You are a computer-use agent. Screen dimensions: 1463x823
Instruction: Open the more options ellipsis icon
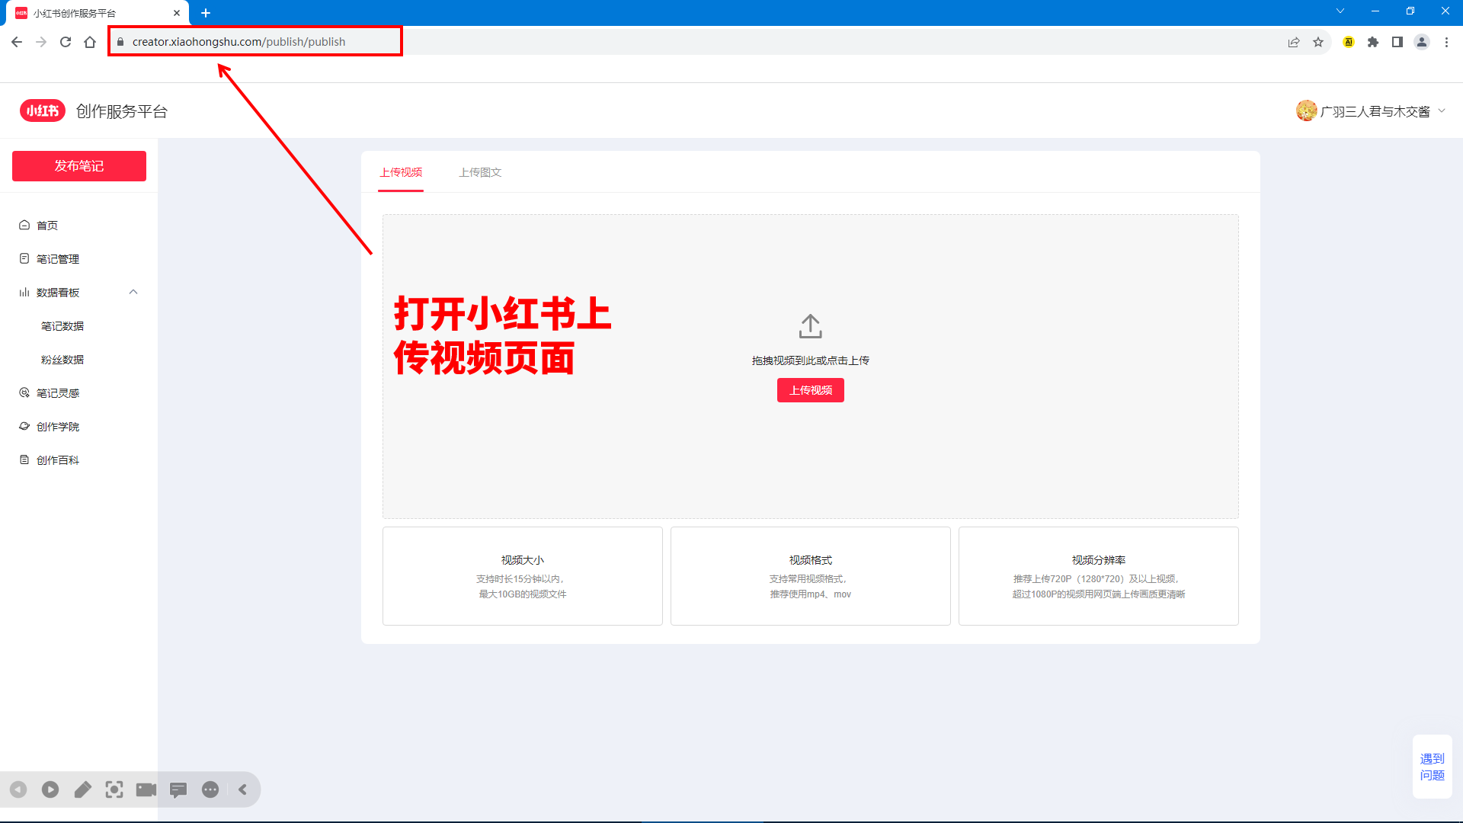210,789
